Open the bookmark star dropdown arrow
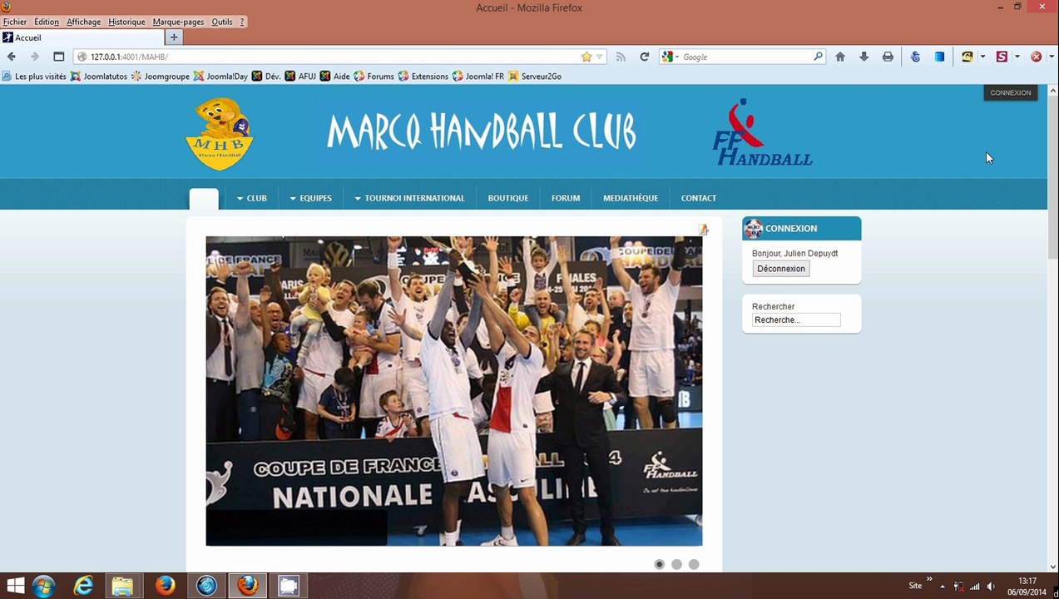Screen dimensions: 1059x599 (599, 57)
